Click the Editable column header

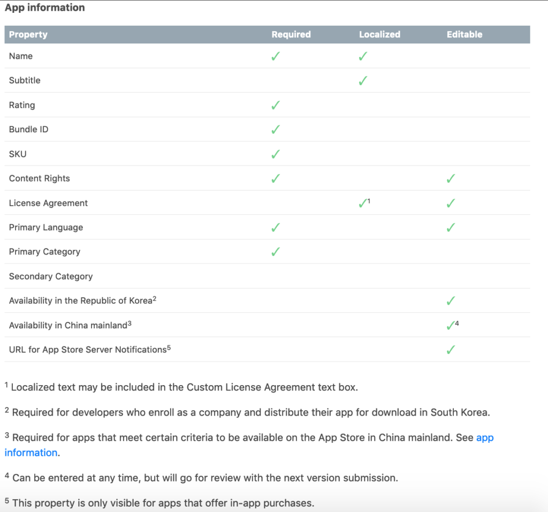click(x=465, y=34)
